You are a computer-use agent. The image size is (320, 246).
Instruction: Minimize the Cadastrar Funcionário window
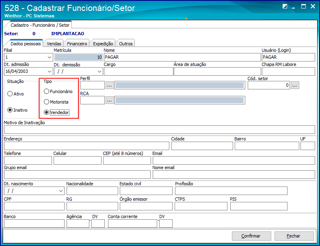click(294, 7)
